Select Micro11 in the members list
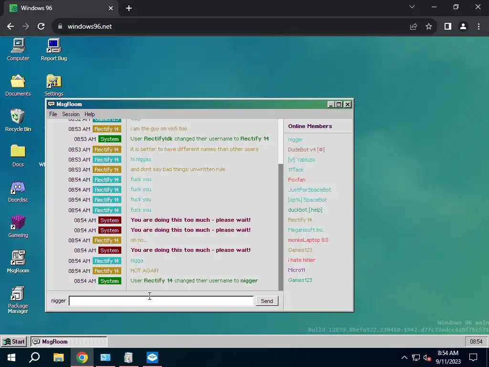 pos(296,270)
